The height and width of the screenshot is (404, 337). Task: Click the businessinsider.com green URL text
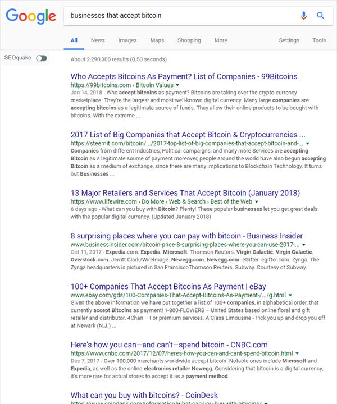click(185, 244)
